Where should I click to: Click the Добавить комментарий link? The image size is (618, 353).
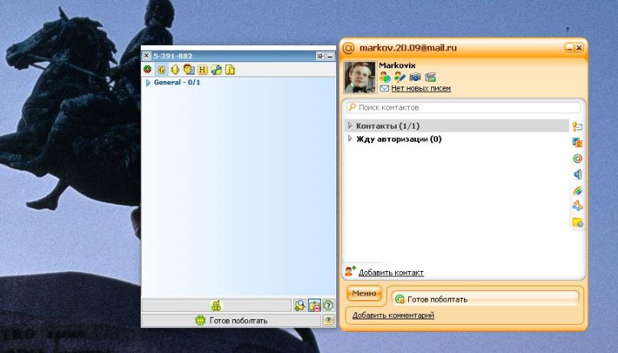(x=393, y=315)
